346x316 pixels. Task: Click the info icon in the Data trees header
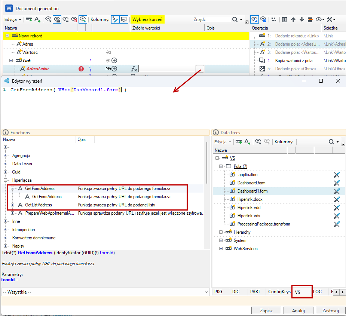click(215, 132)
